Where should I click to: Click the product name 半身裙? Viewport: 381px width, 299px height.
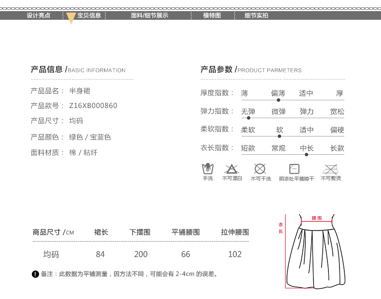80,91
